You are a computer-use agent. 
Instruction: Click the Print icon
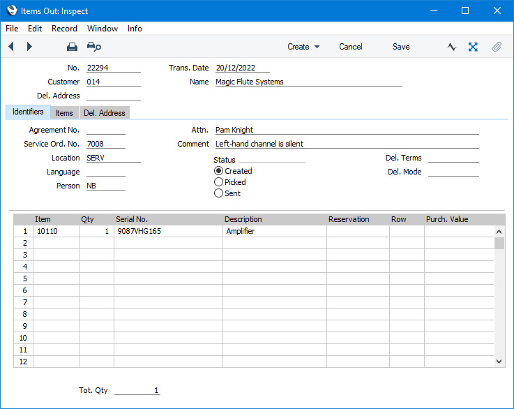[x=72, y=47]
